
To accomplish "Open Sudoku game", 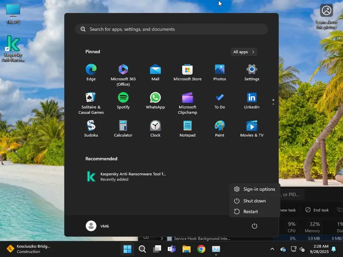I will tap(91, 129).
